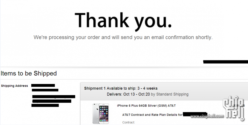This screenshot has height=125, width=248.
Task: Click the Standard Shipping text
Action: (x=173, y=94)
